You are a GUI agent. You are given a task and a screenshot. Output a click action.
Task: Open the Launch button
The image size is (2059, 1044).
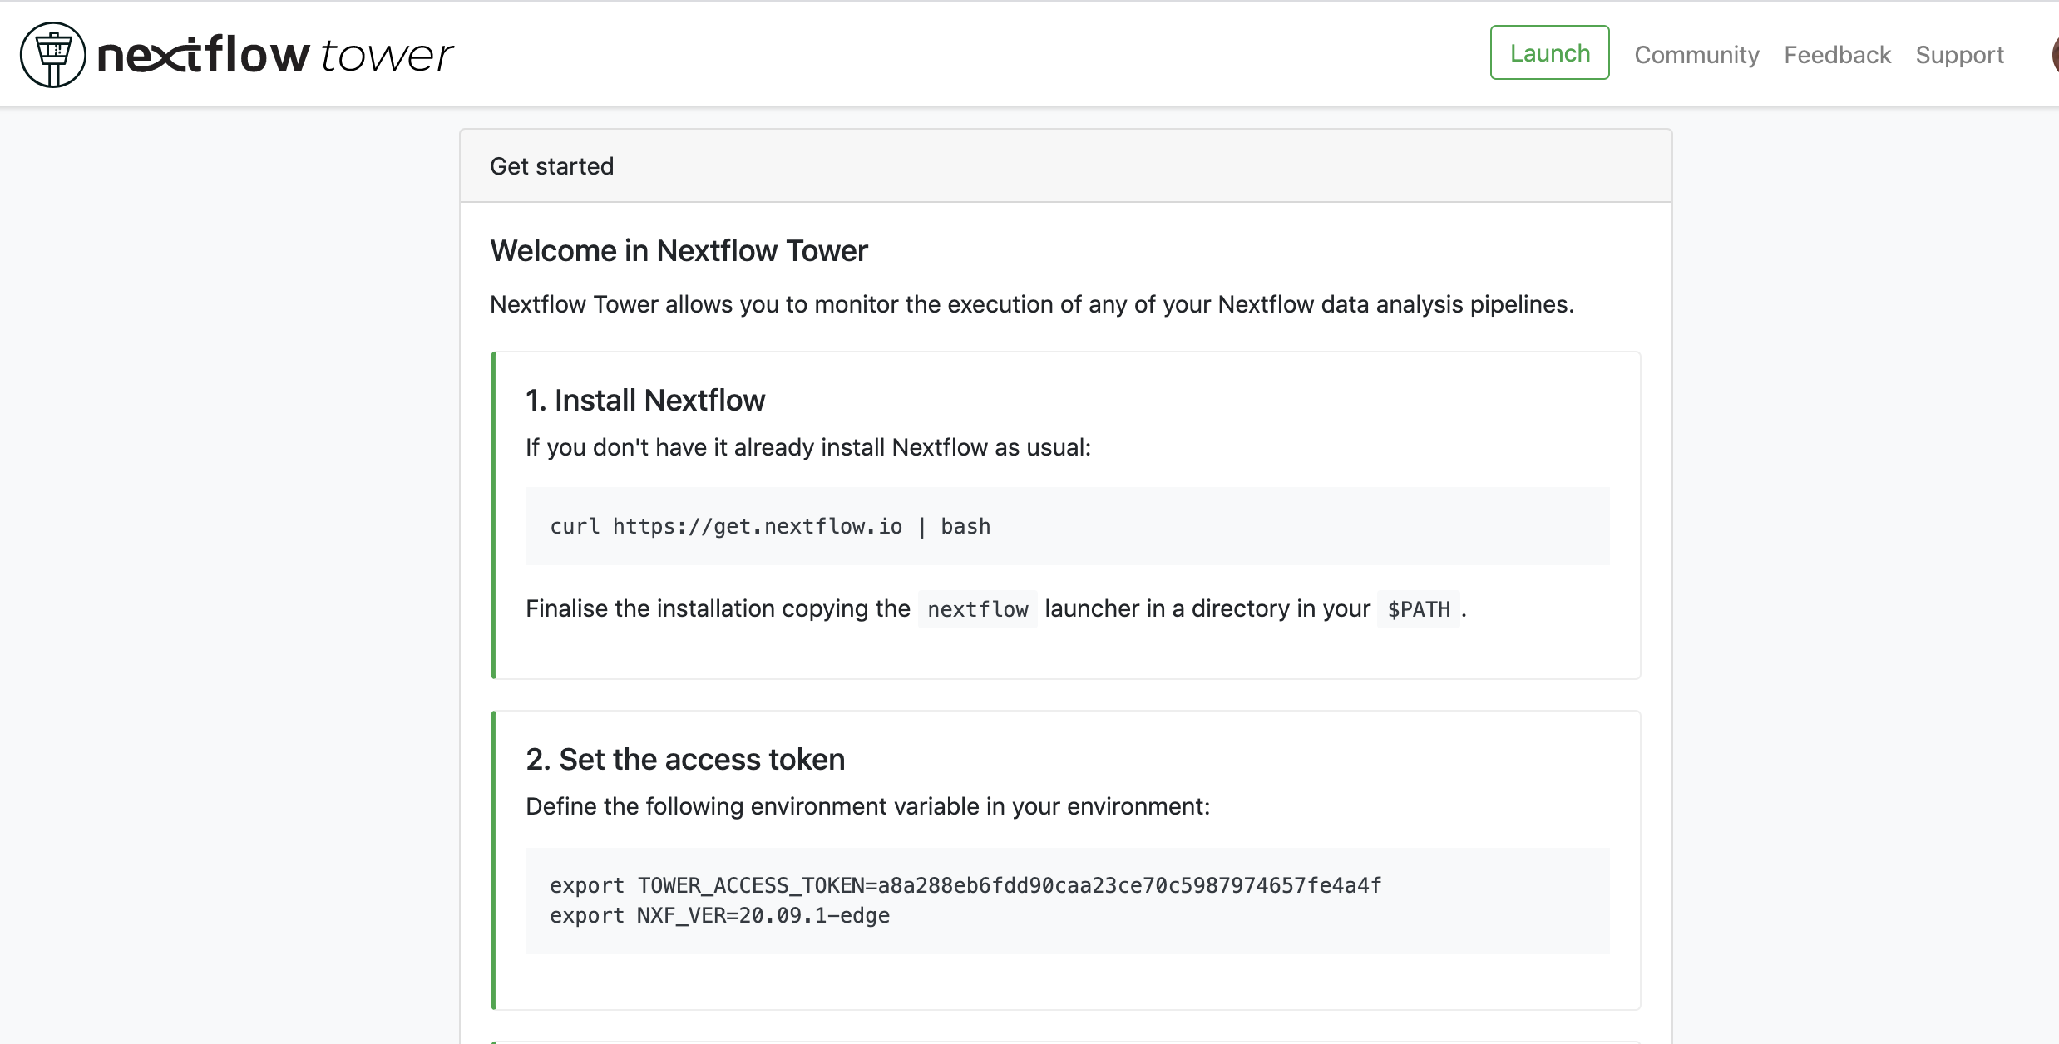[1549, 53]
